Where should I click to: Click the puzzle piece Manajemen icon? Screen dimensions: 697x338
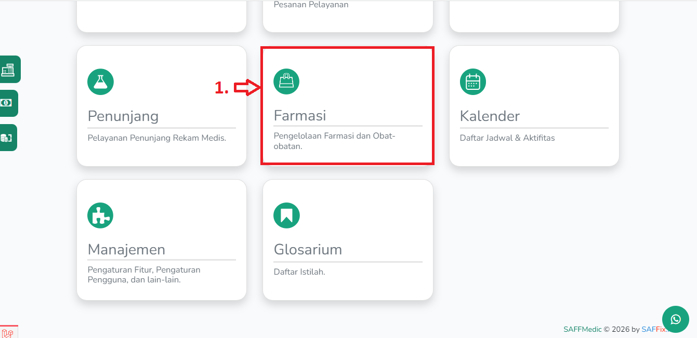[100, 215]
